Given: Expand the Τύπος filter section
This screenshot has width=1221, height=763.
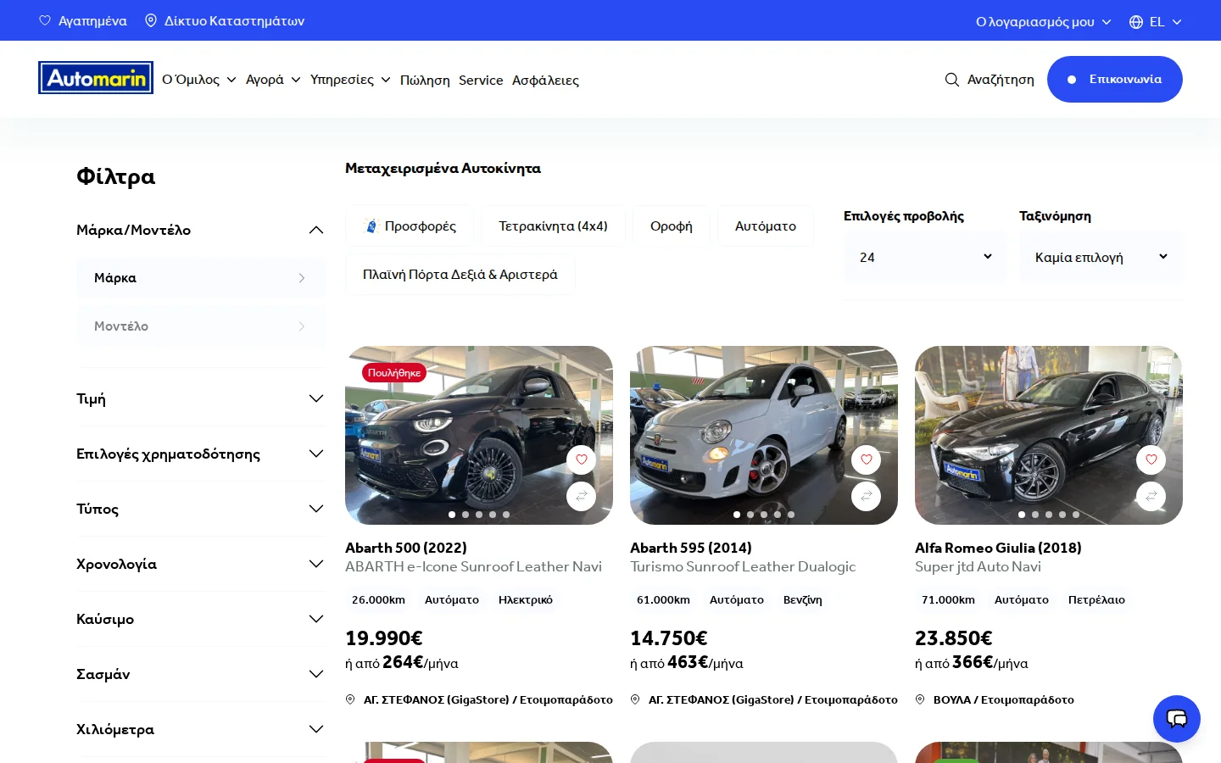Looking at the screenshot, I should [201, 509].
